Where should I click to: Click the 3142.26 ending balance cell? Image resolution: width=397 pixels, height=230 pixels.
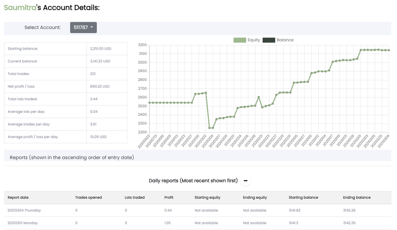coord(349,210)
